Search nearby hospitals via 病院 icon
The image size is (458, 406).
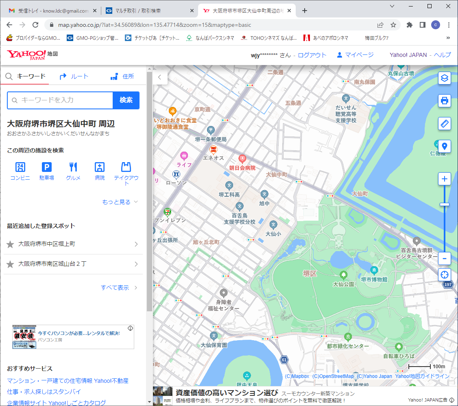click(x=100, y=171)
